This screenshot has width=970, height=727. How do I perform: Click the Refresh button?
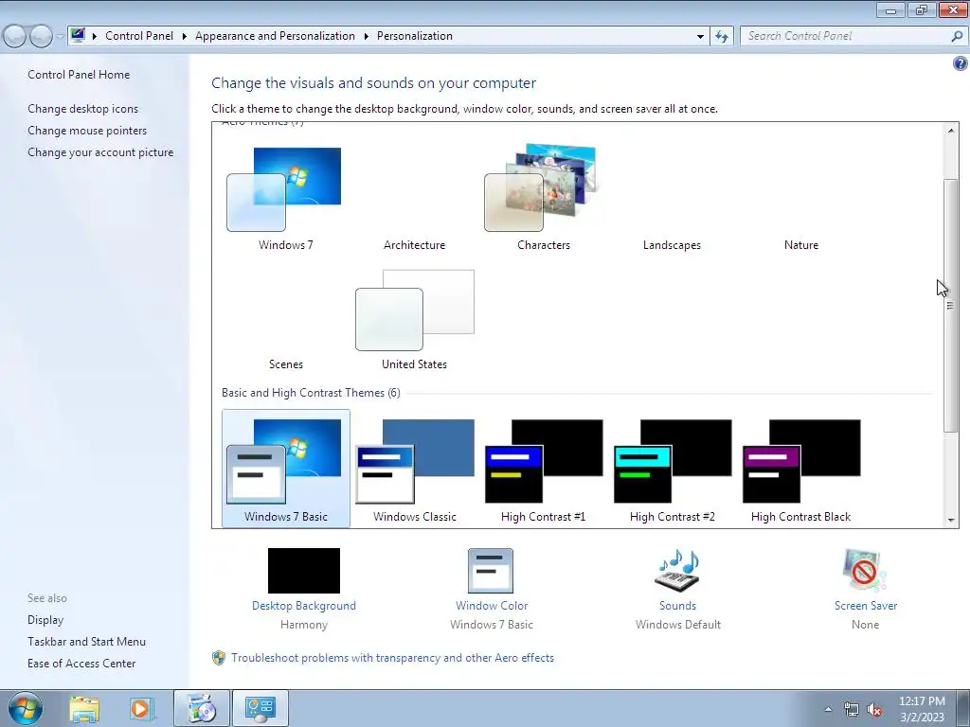[721, 36]
